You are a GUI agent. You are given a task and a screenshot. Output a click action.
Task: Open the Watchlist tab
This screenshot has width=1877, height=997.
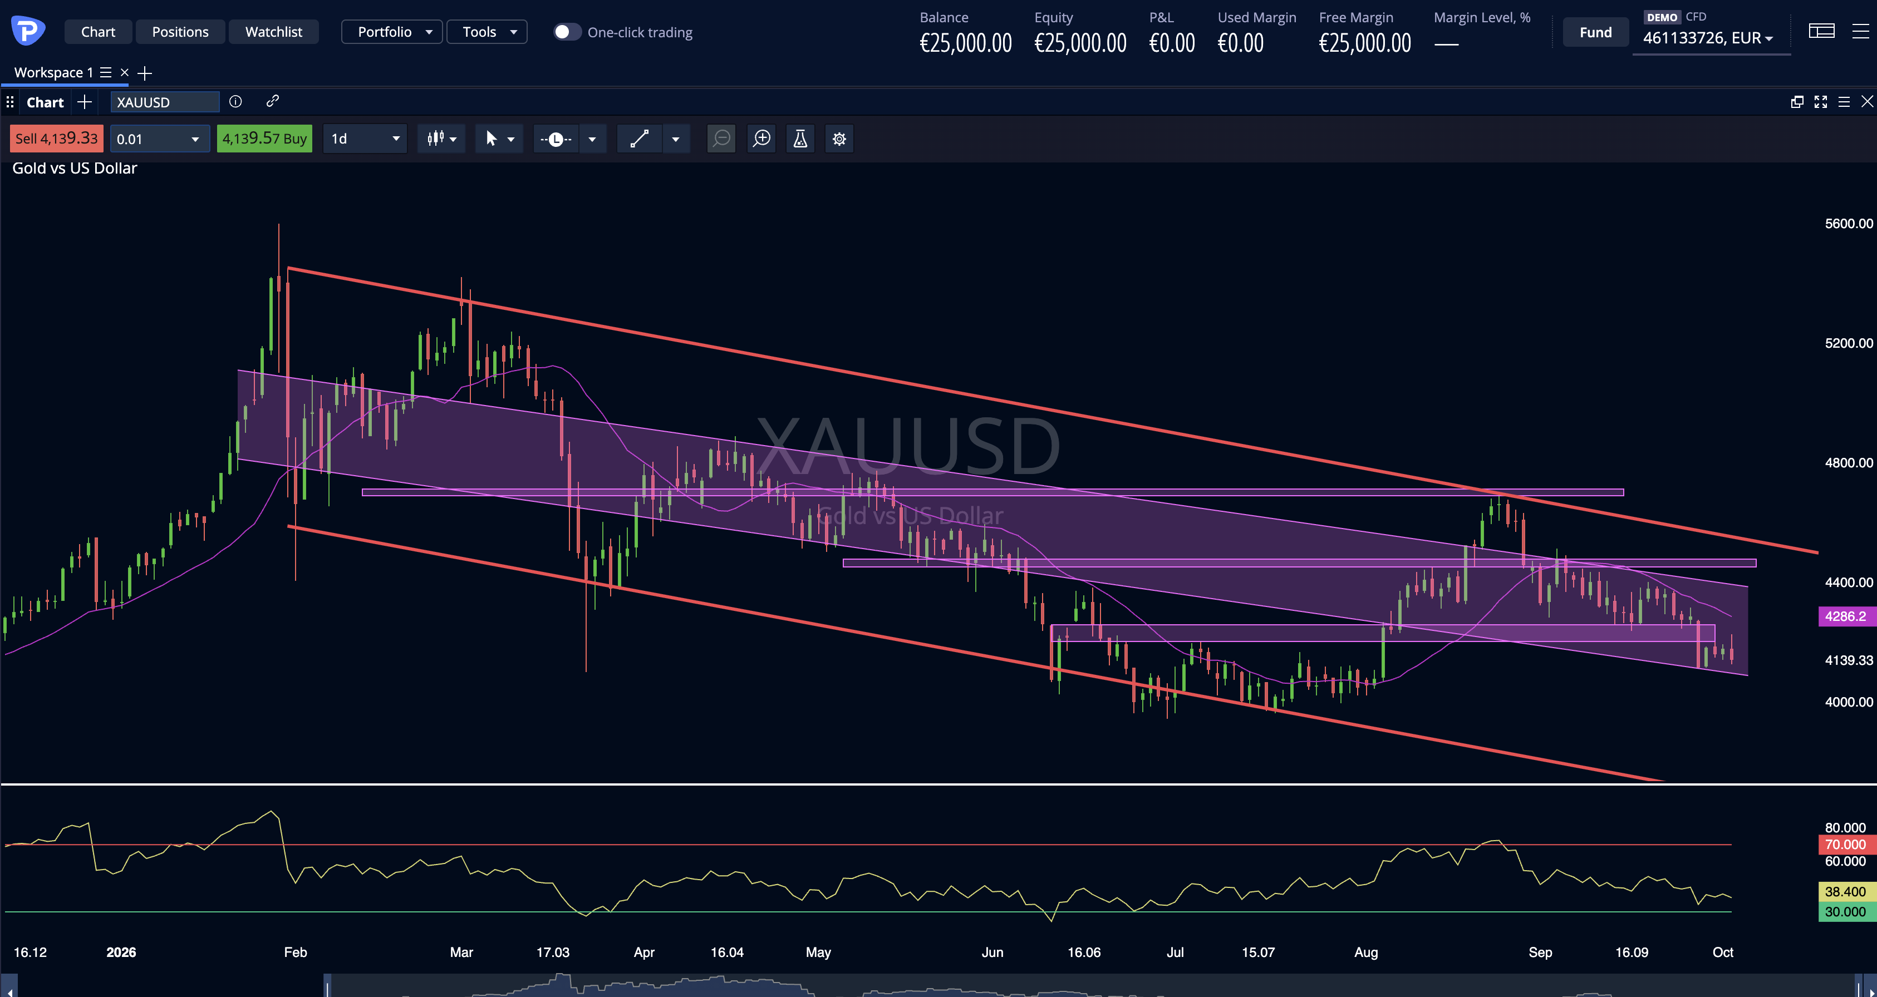tap(273, 32)
